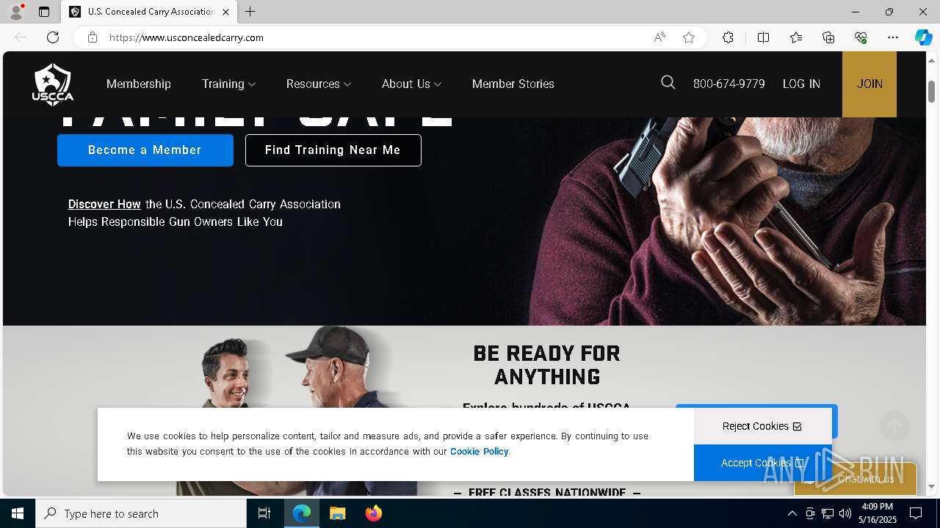Open Task View on the taskbar
Image resolution: width=940 pixels, height=528 pixels.
coord(264,513)
